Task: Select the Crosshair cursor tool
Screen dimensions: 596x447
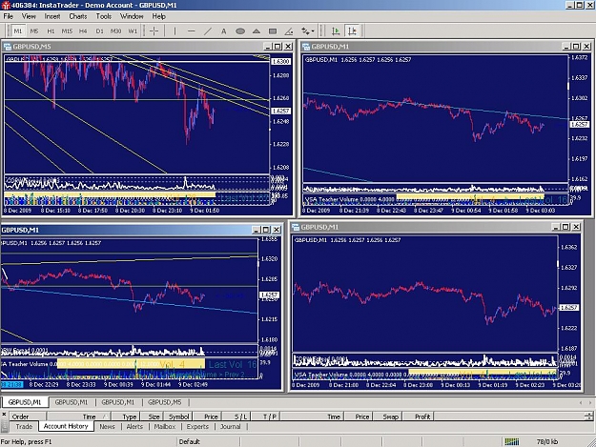Action: tap(154, 31)
